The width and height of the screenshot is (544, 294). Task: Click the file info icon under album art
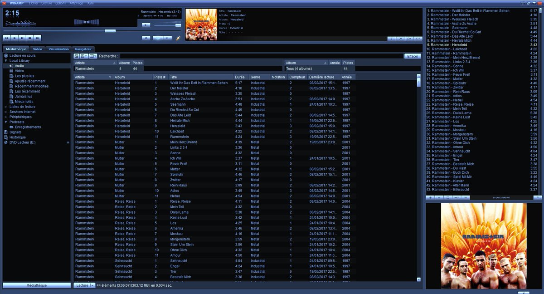point(392,39)
